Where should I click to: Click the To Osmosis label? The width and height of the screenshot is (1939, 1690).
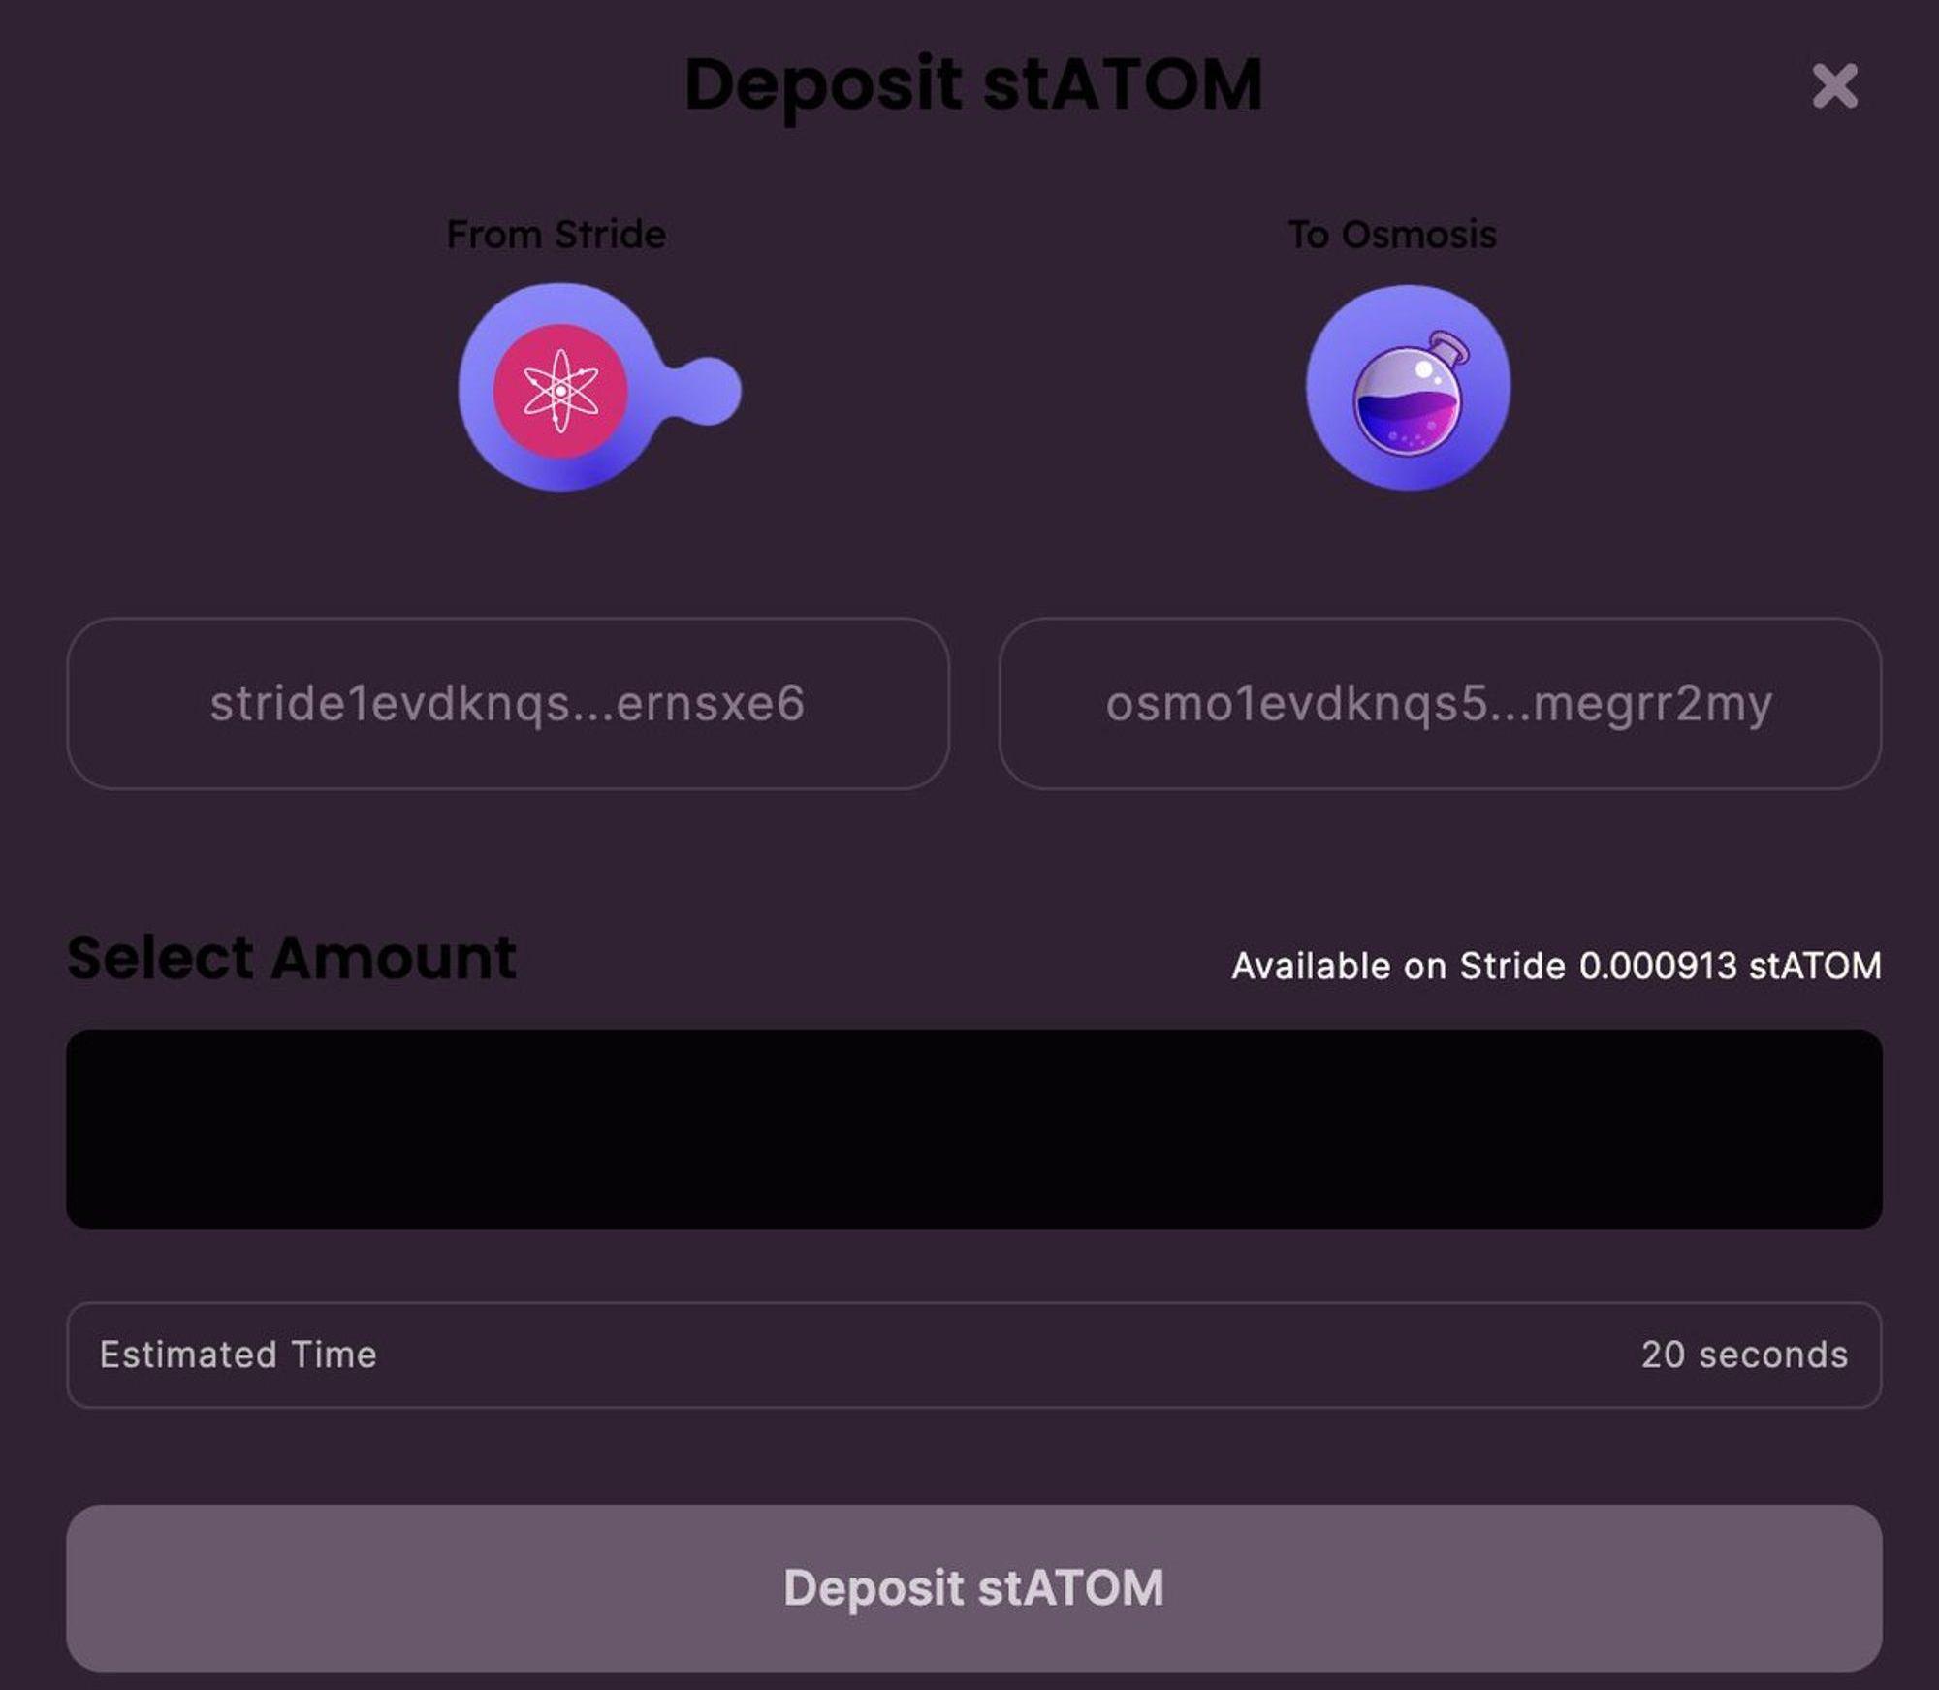pyautogui.click(x=1392, y=235)
